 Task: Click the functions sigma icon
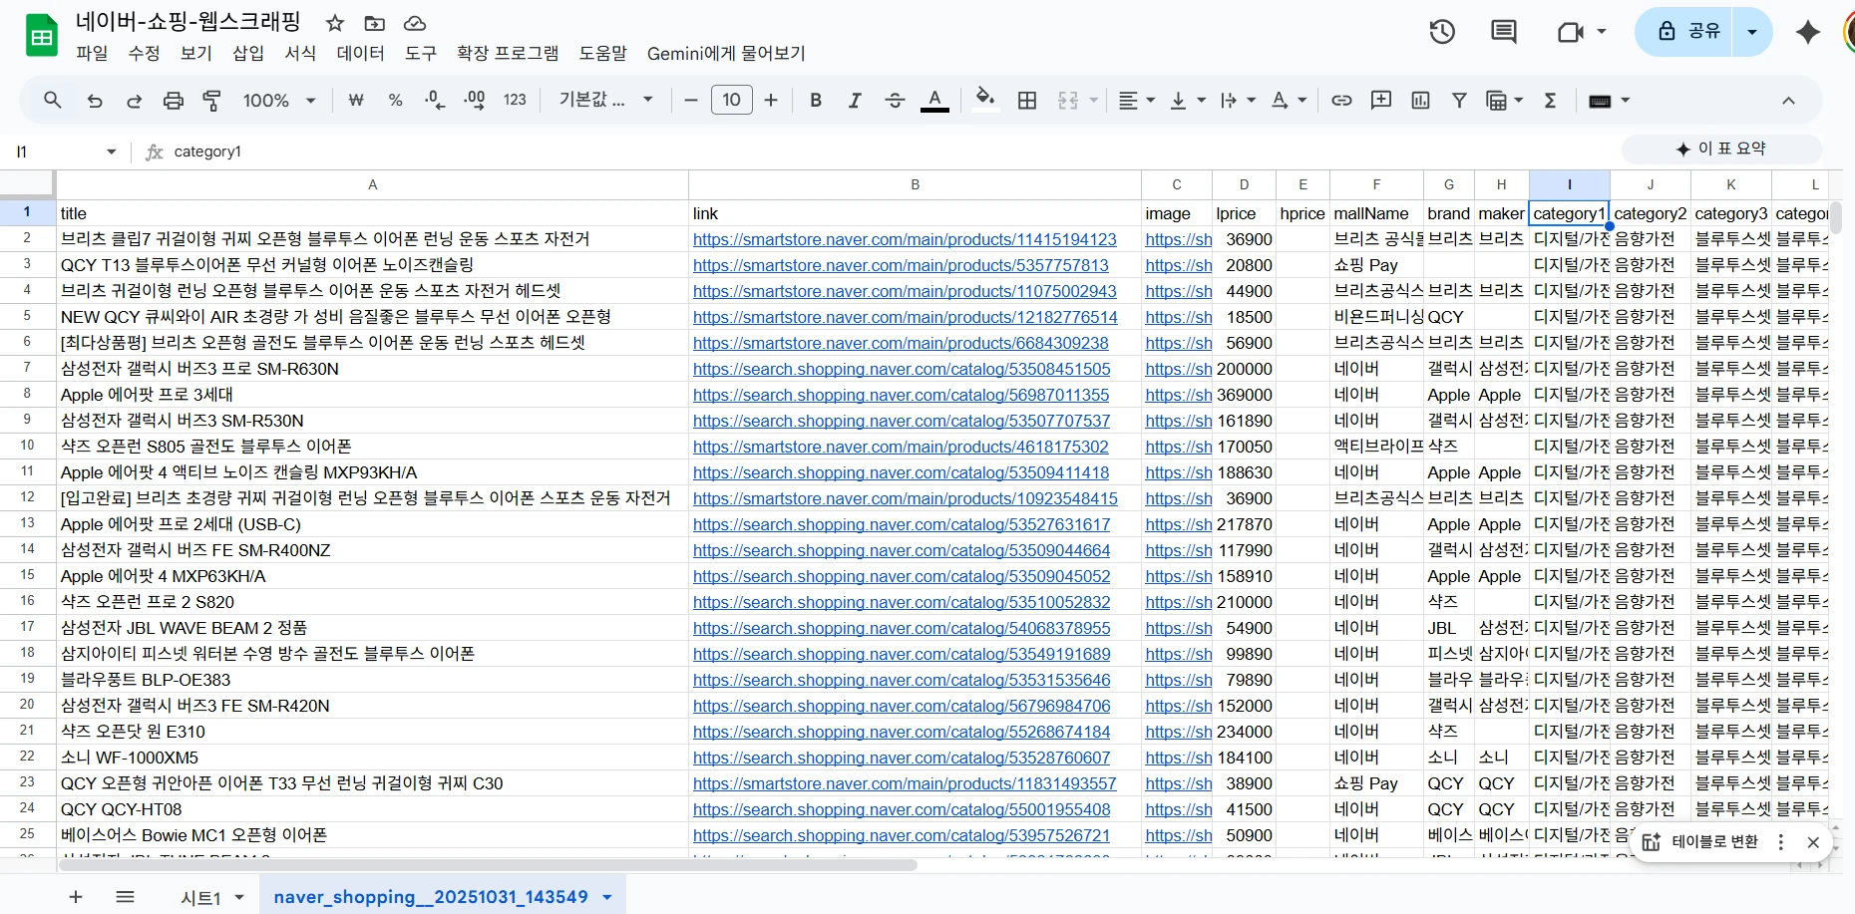(x=1550, y=101)
